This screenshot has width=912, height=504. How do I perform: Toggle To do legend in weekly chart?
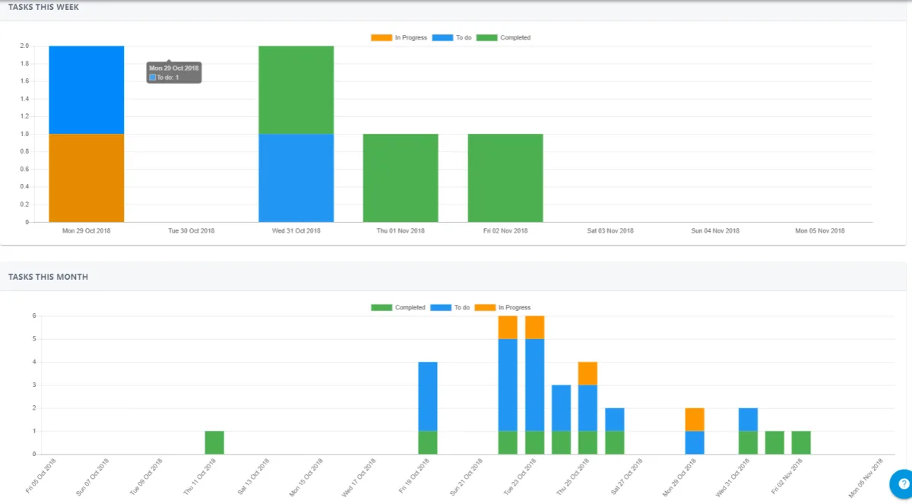(451, 37)
